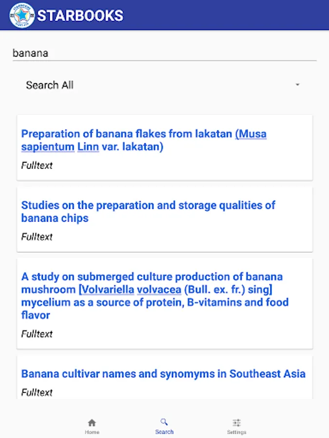Viewport: 329px width, 438px height.
Task: Open Preparation of banana flakes article
Action: [128, 134]
